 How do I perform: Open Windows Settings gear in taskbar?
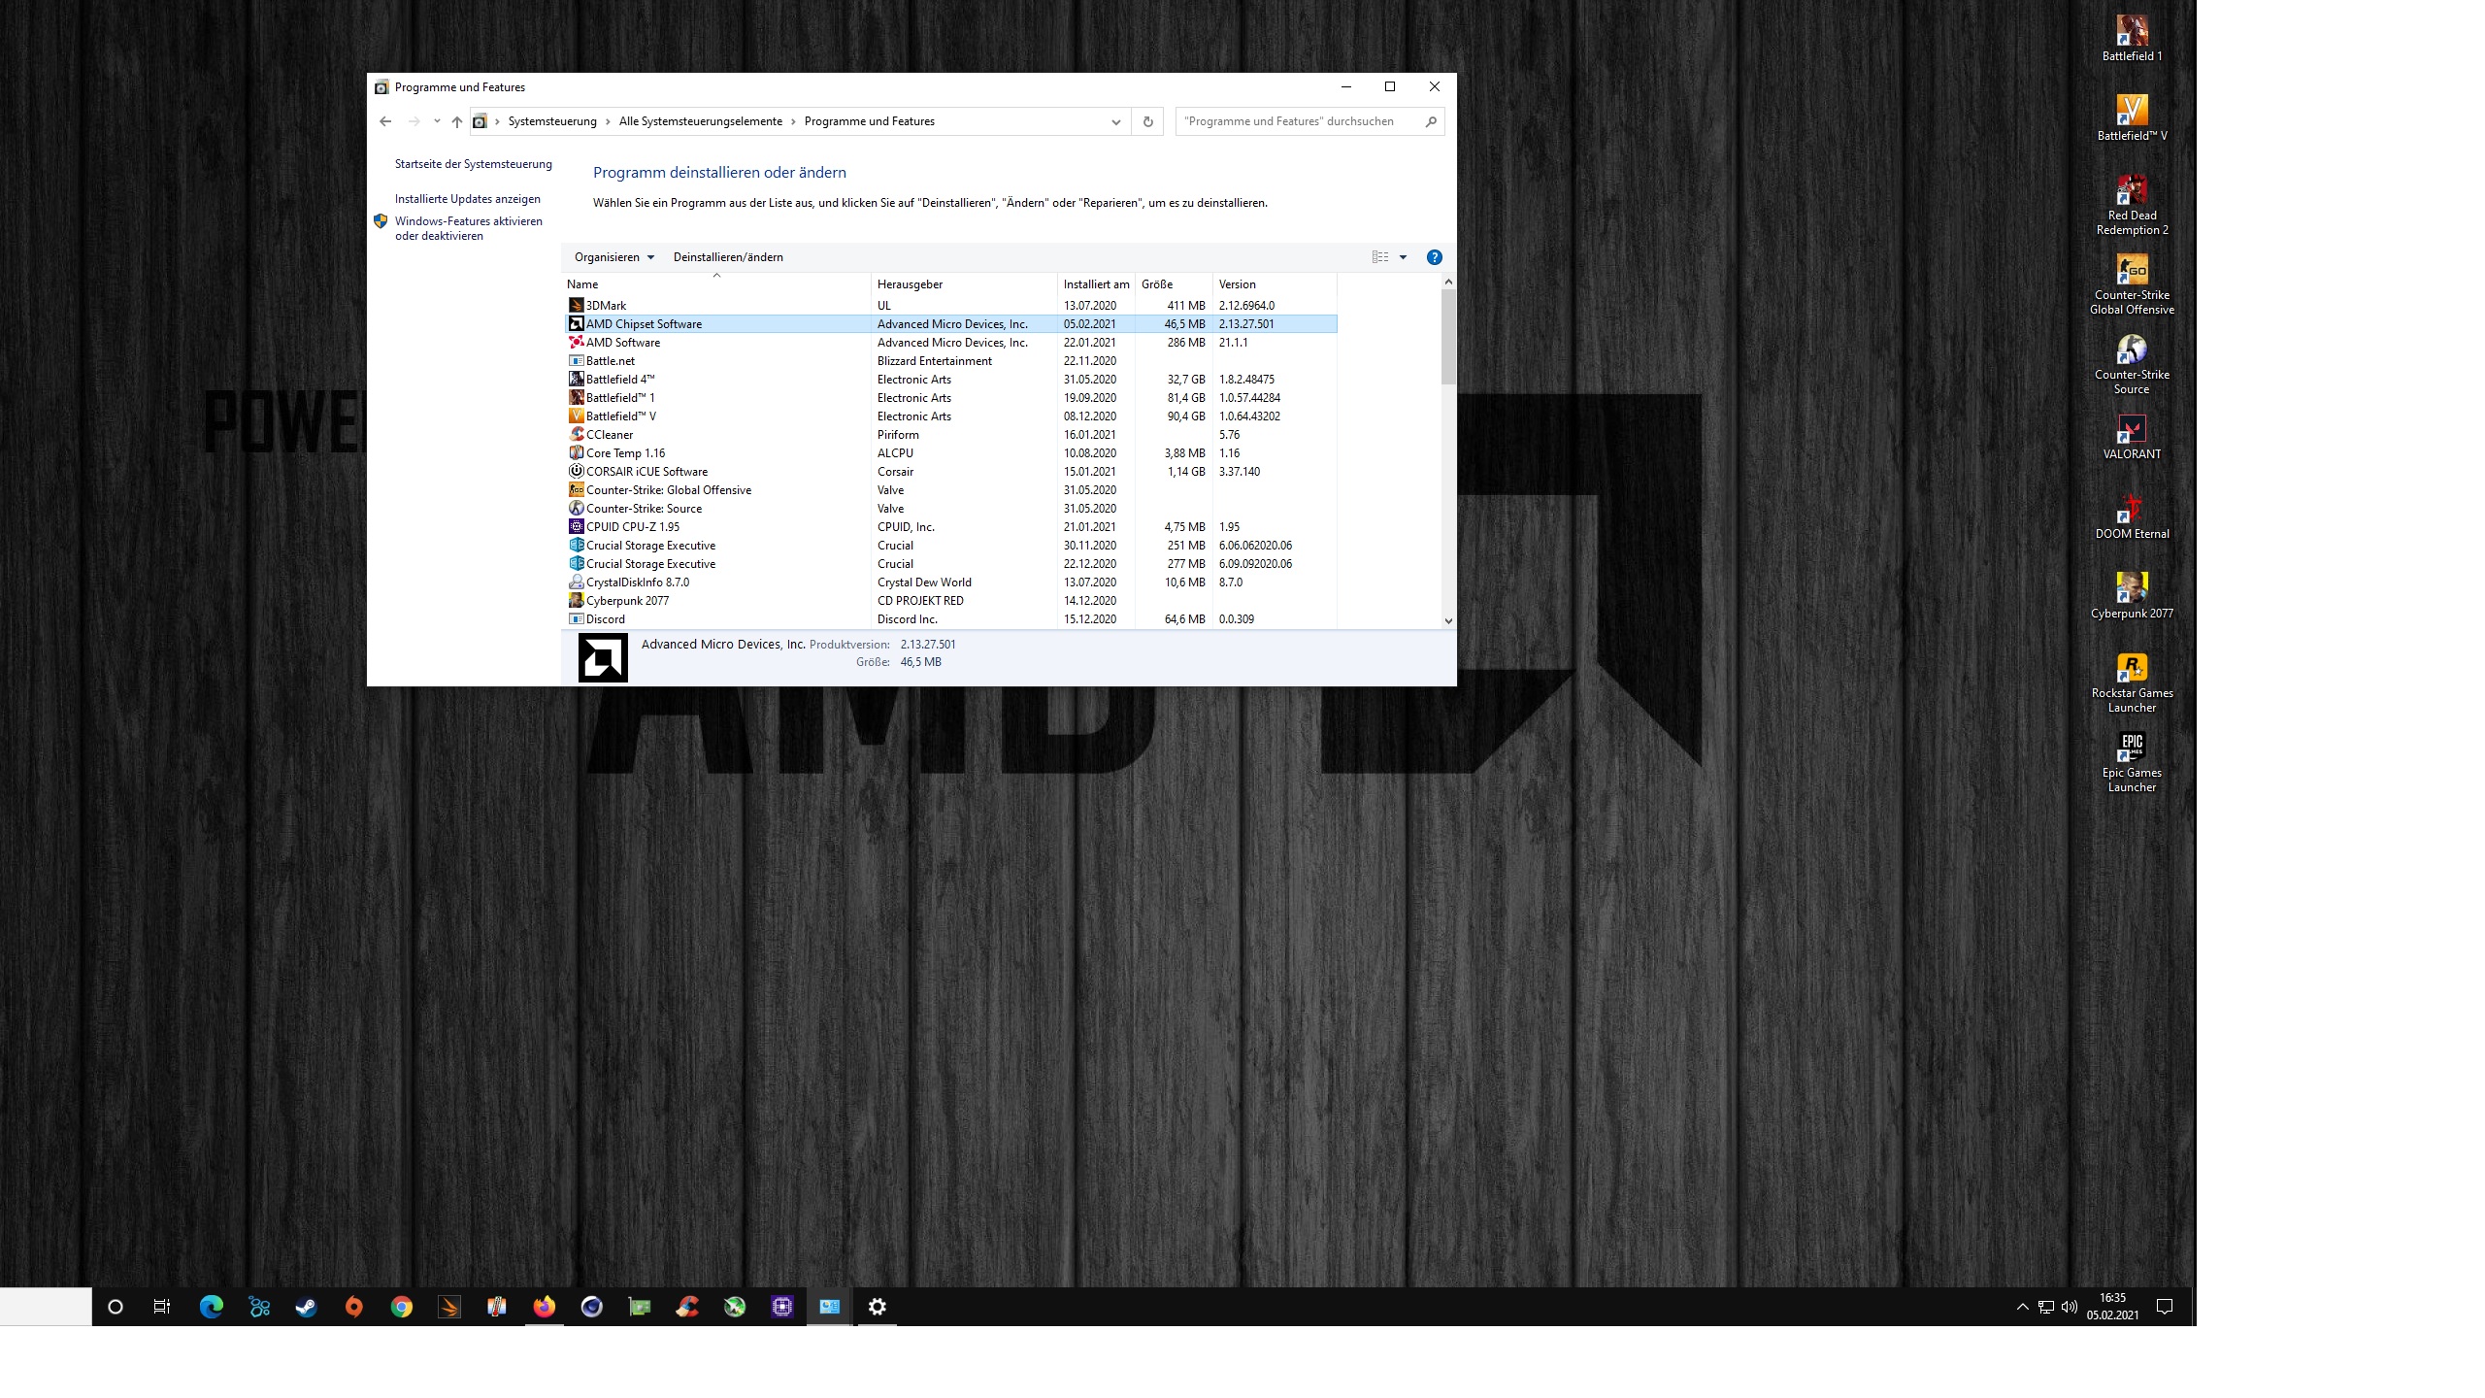(878, 1307)
